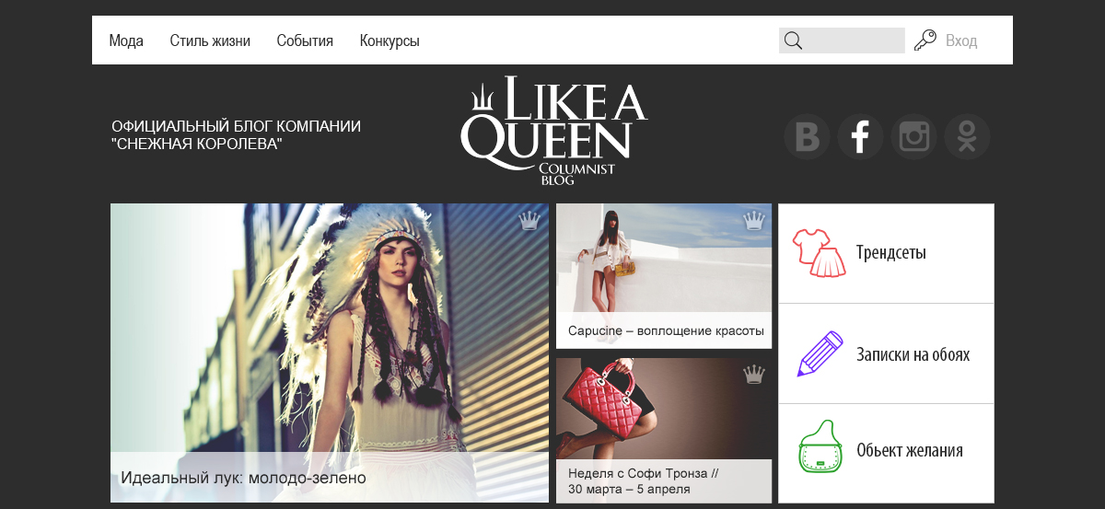Open the Стиль жизни menu item
Viewport: 1105px width, 509px height.
tap(210, 40)
